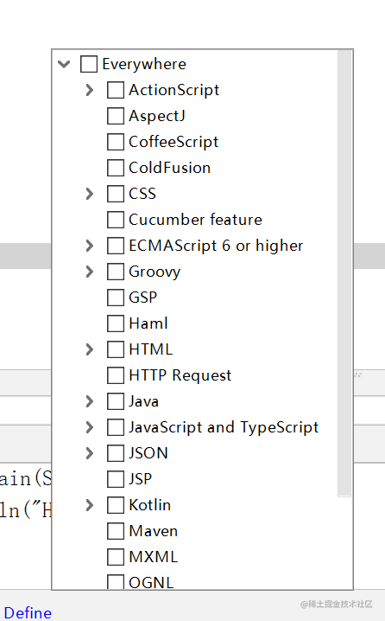The height and width of the screenshot is (621, 385).
Task: Select the 'MXML' label
Action: 154,557
